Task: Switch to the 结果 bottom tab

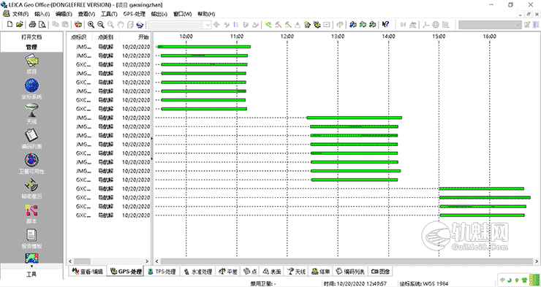Action: 320,271
